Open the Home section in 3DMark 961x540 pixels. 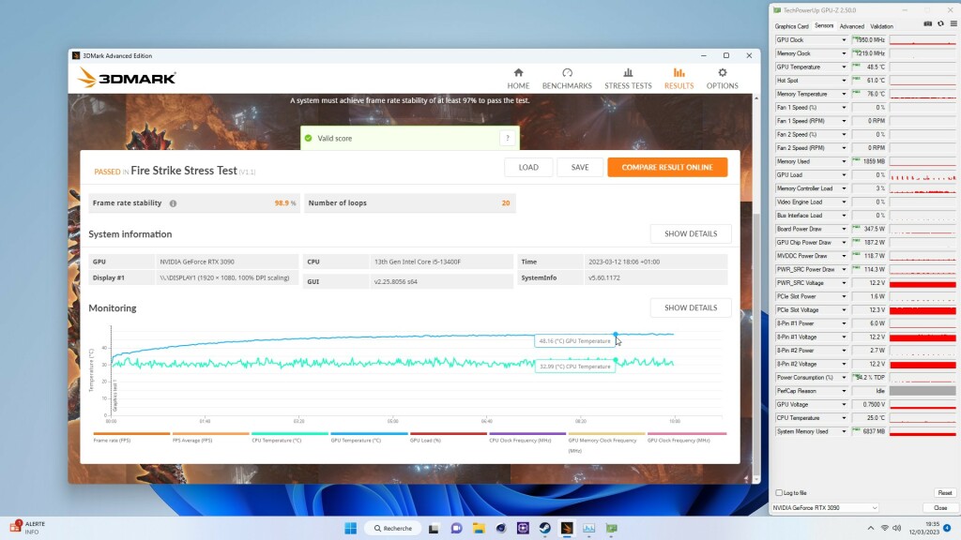[x=518, y=79]
